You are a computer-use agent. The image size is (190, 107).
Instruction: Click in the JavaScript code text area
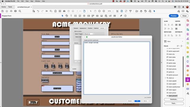117,68
